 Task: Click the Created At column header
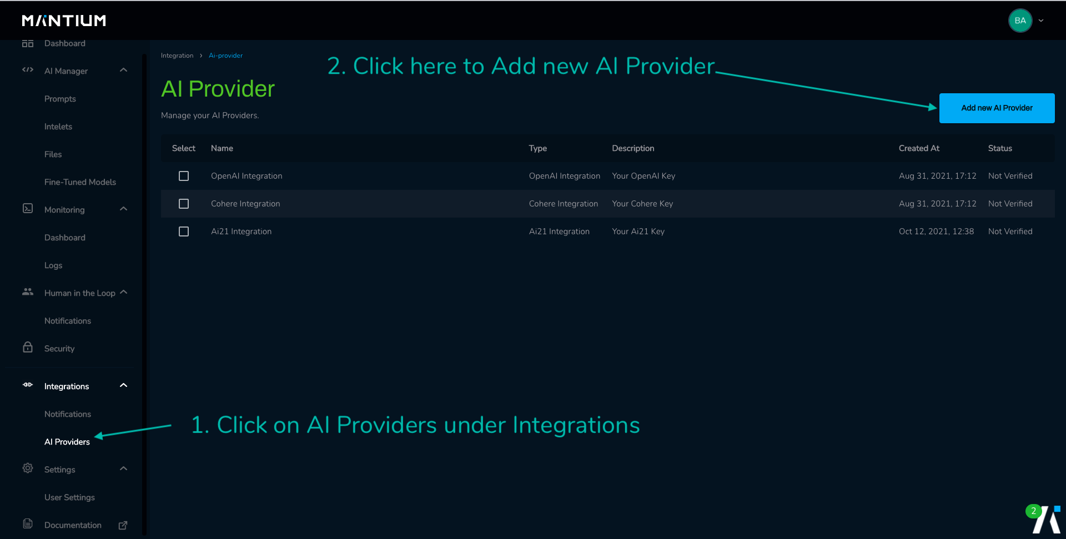[919, 148]
